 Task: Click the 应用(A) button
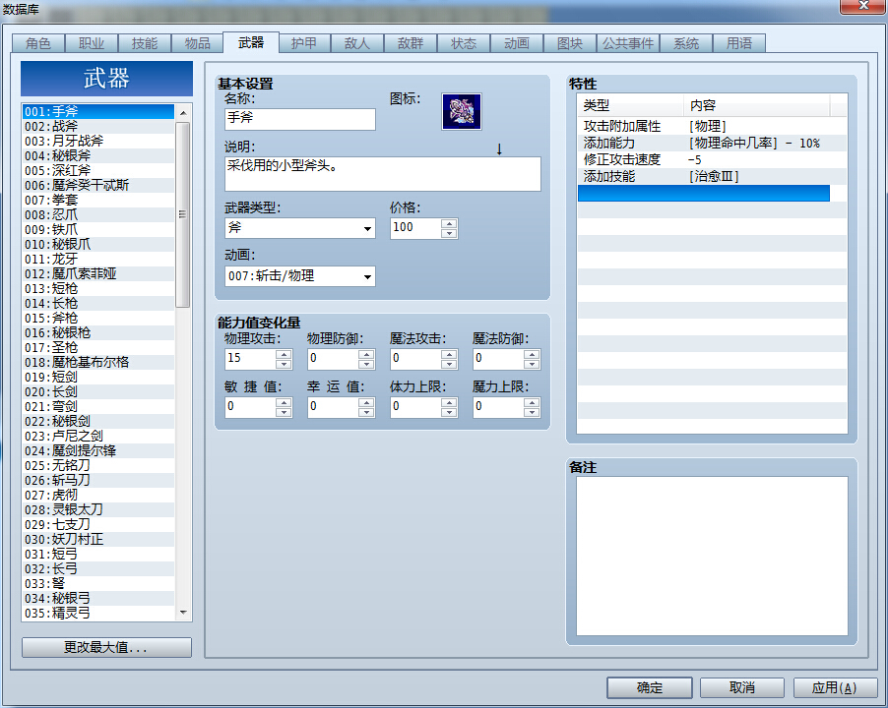point(835,687)
